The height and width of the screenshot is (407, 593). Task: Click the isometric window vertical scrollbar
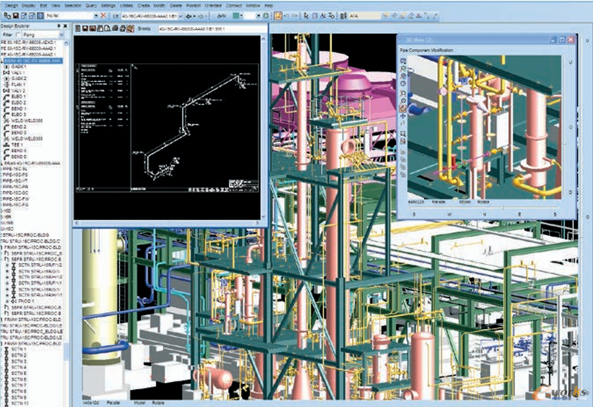coord(264,127)
